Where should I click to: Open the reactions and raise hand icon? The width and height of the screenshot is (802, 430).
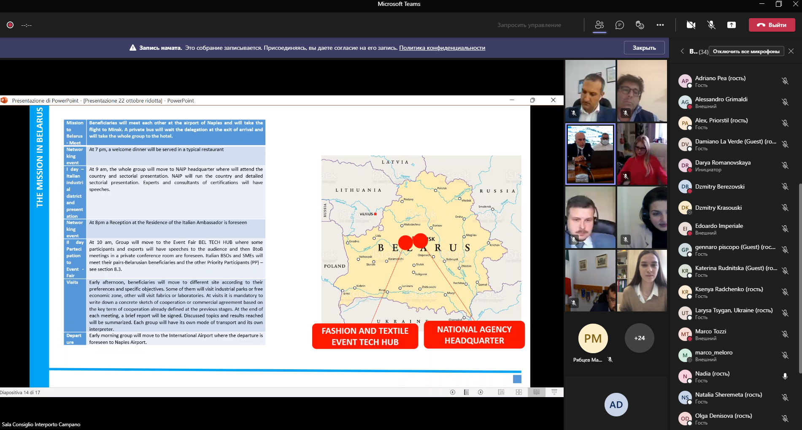tap(640, 25)
